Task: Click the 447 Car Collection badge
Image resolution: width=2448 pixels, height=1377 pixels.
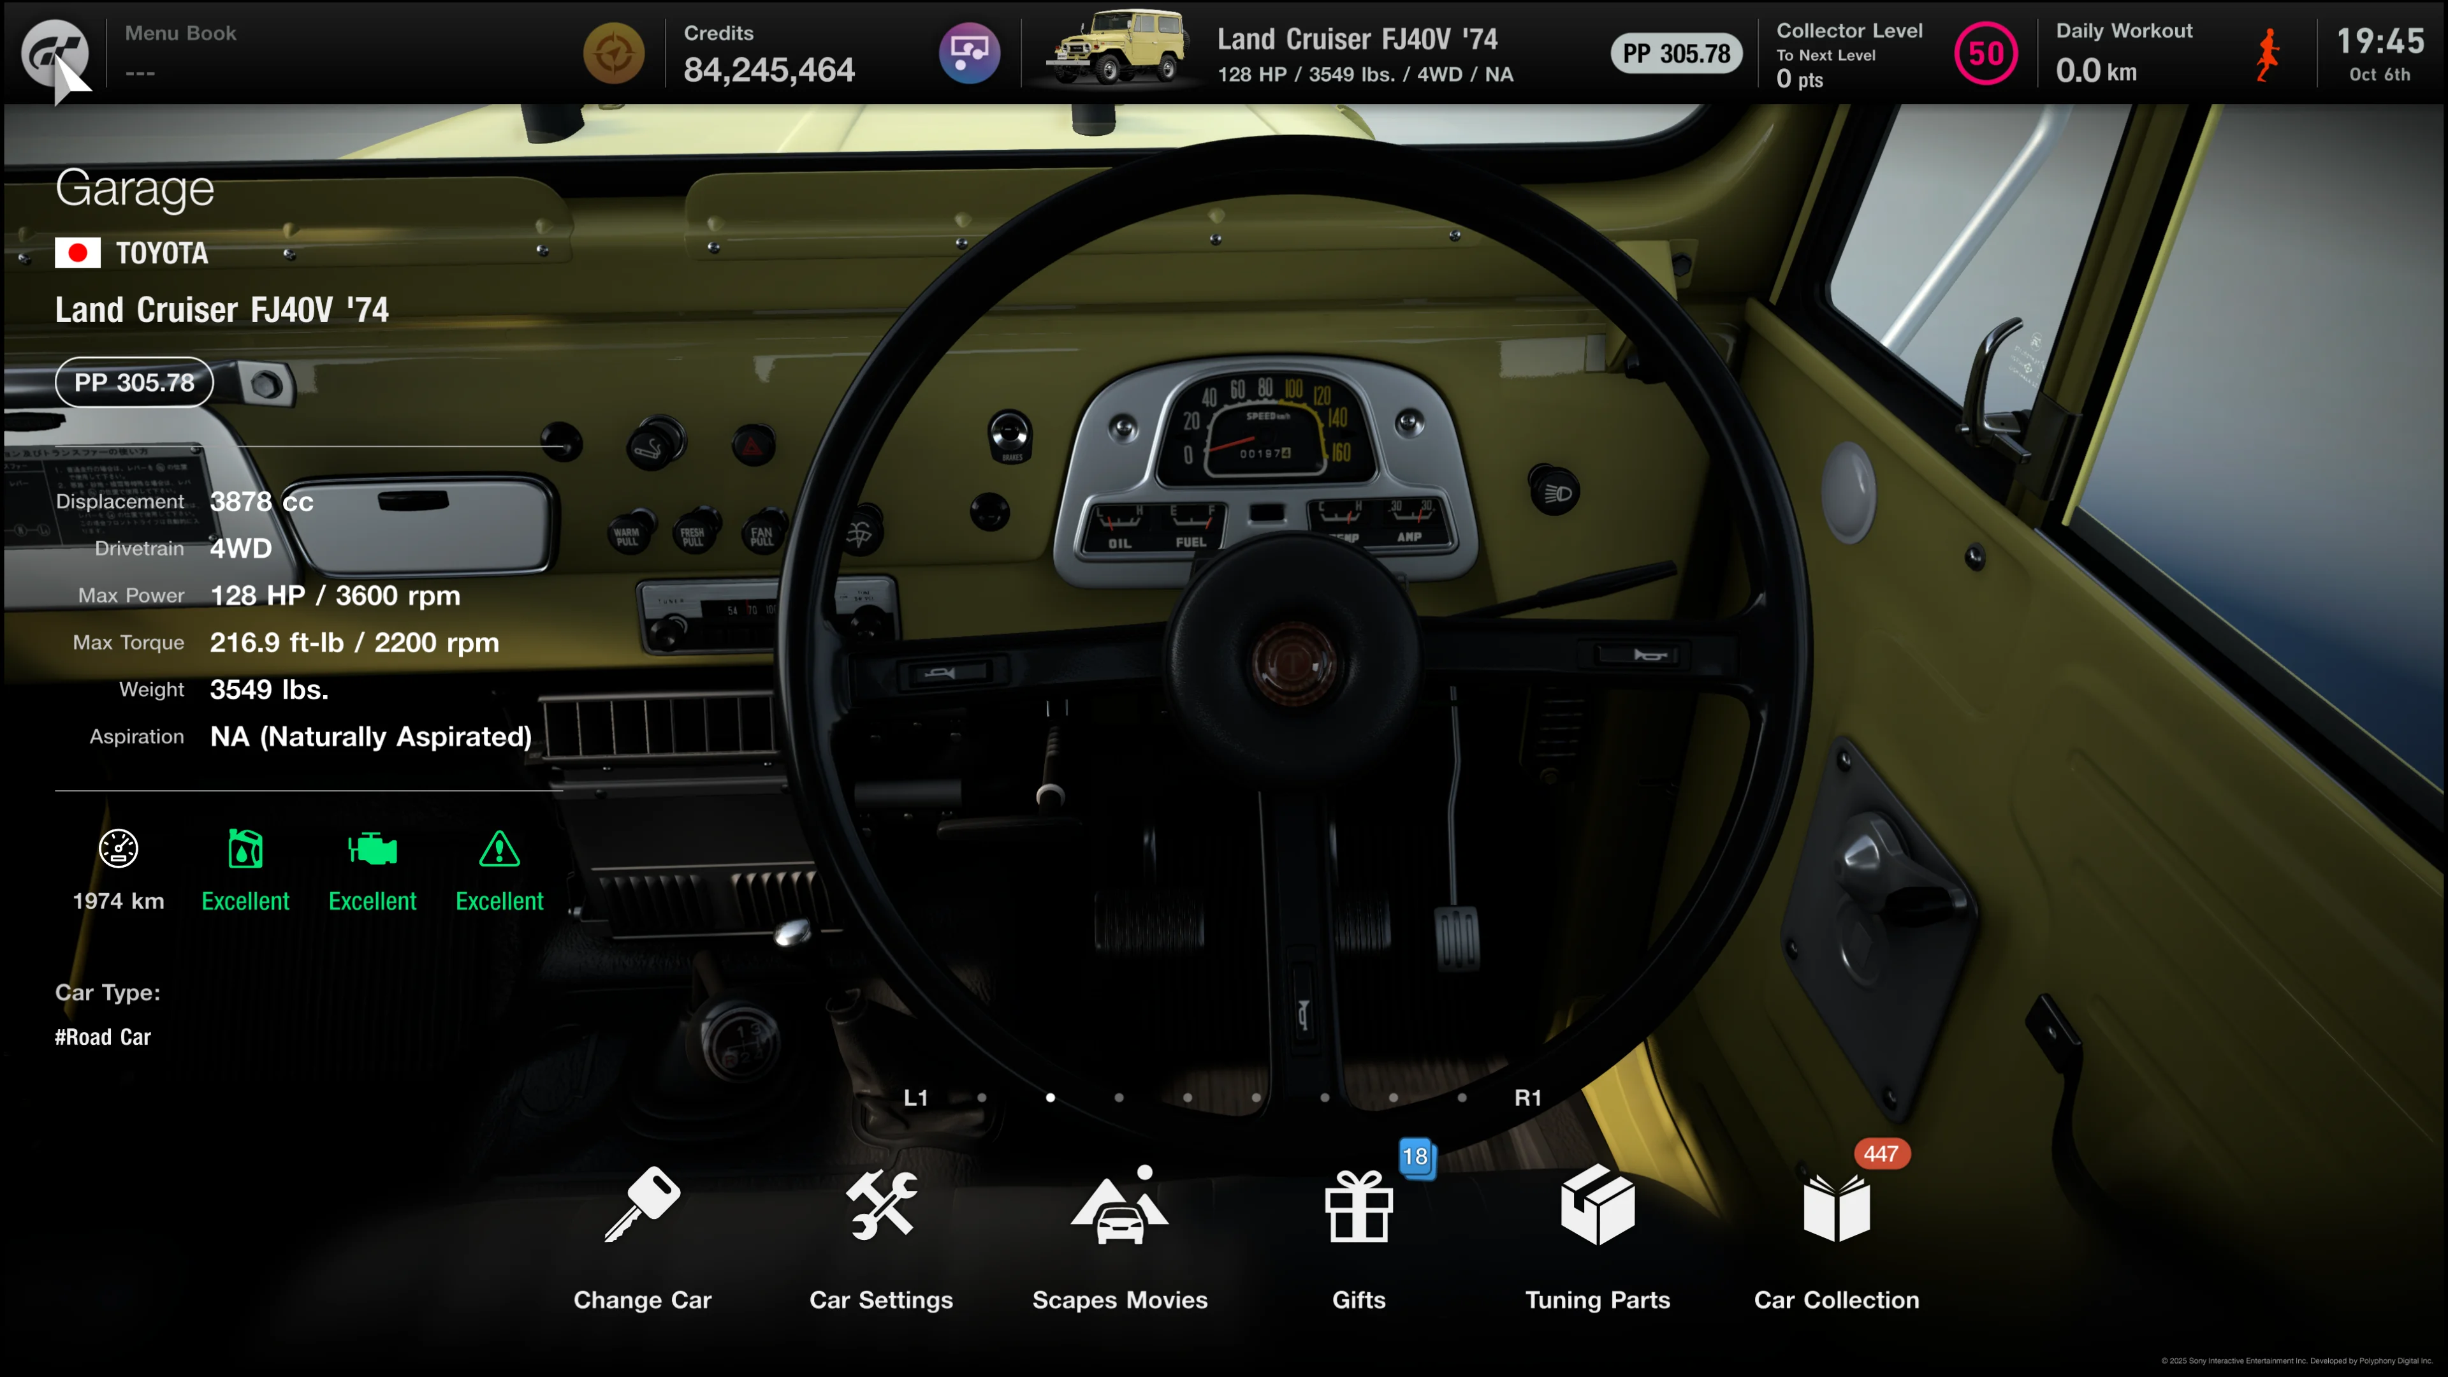Action: [x=1881, y=1154]
